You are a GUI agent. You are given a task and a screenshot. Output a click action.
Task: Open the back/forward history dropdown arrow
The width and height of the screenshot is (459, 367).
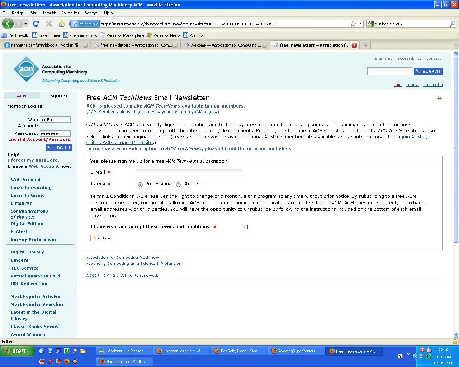pyautogui.click(x=25, y=24)
